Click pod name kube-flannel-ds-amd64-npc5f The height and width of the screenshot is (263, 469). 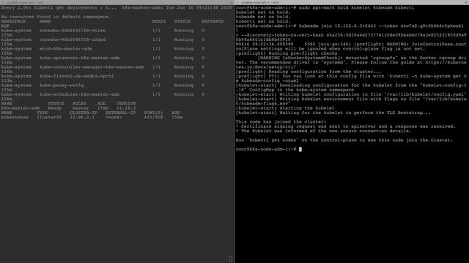click(x=76, y=76)
